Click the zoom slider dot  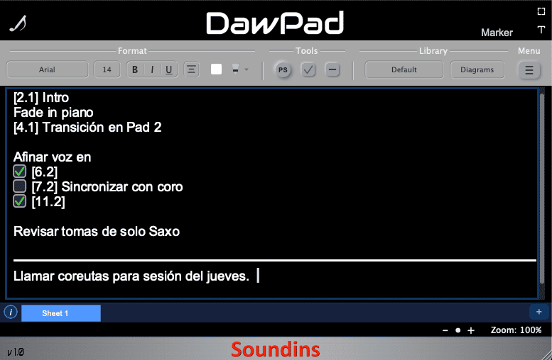pyautogui.click(x=458, y=330)
